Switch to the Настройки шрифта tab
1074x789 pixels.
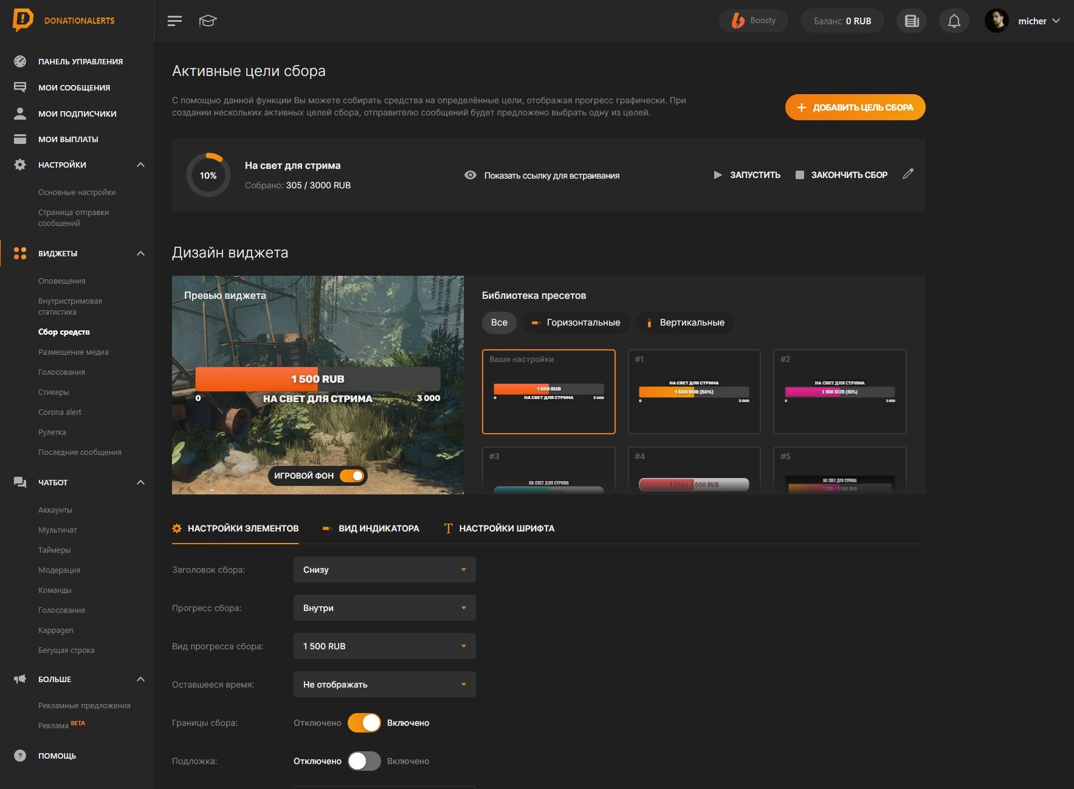[x=499, y=528]
